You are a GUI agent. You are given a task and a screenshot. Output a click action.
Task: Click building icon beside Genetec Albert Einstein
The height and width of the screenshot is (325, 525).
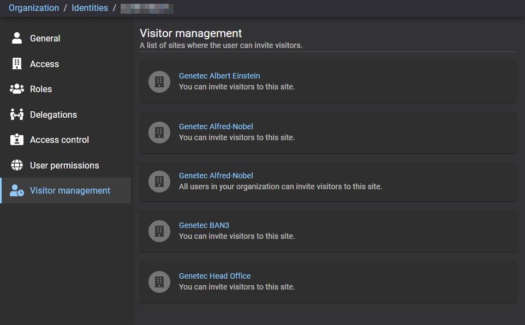[x=159, y=82]
